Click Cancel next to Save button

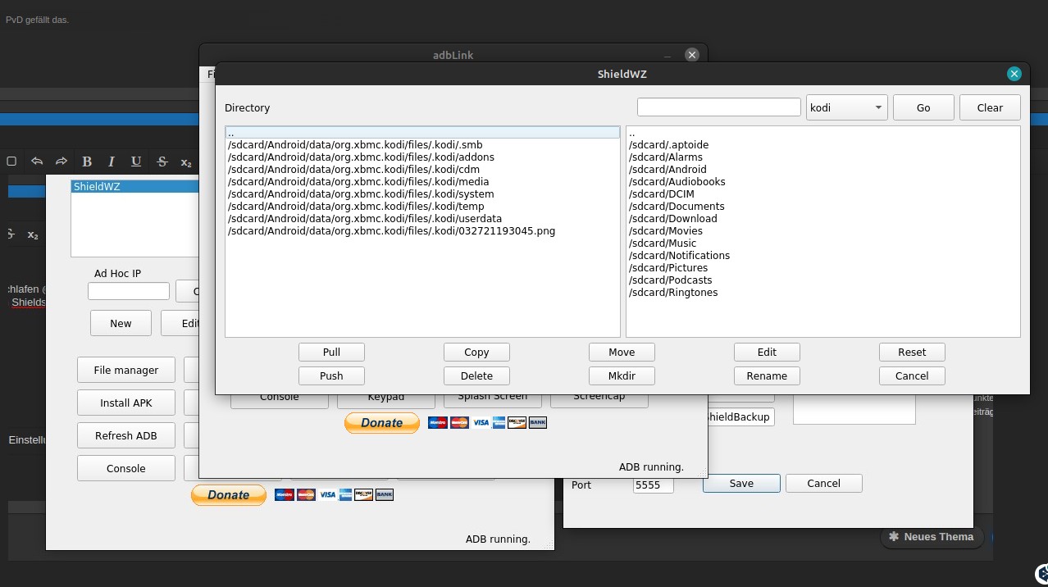(x=823, y=483)
